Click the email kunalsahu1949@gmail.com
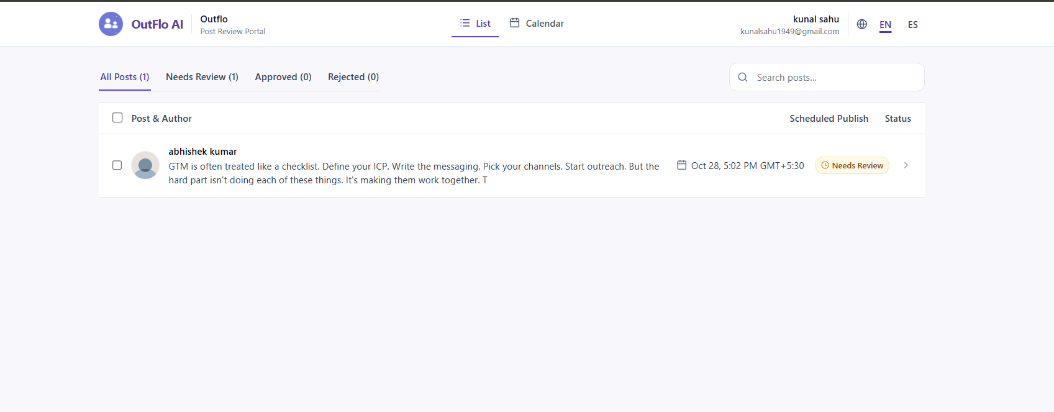Screen dimensions: 1054x412 790,32
